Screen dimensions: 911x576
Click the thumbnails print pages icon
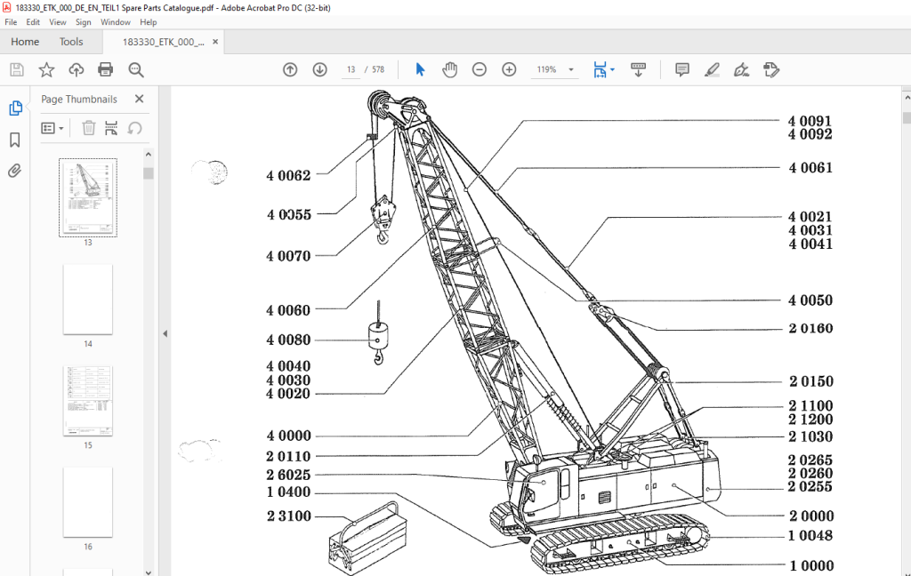[111, 128]
